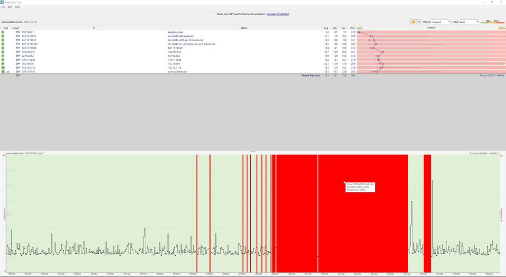Open the Focus 'Auto' dropdown
This screenshot has width=506, height=277.
pyautogui.click(x=469, y=22)
